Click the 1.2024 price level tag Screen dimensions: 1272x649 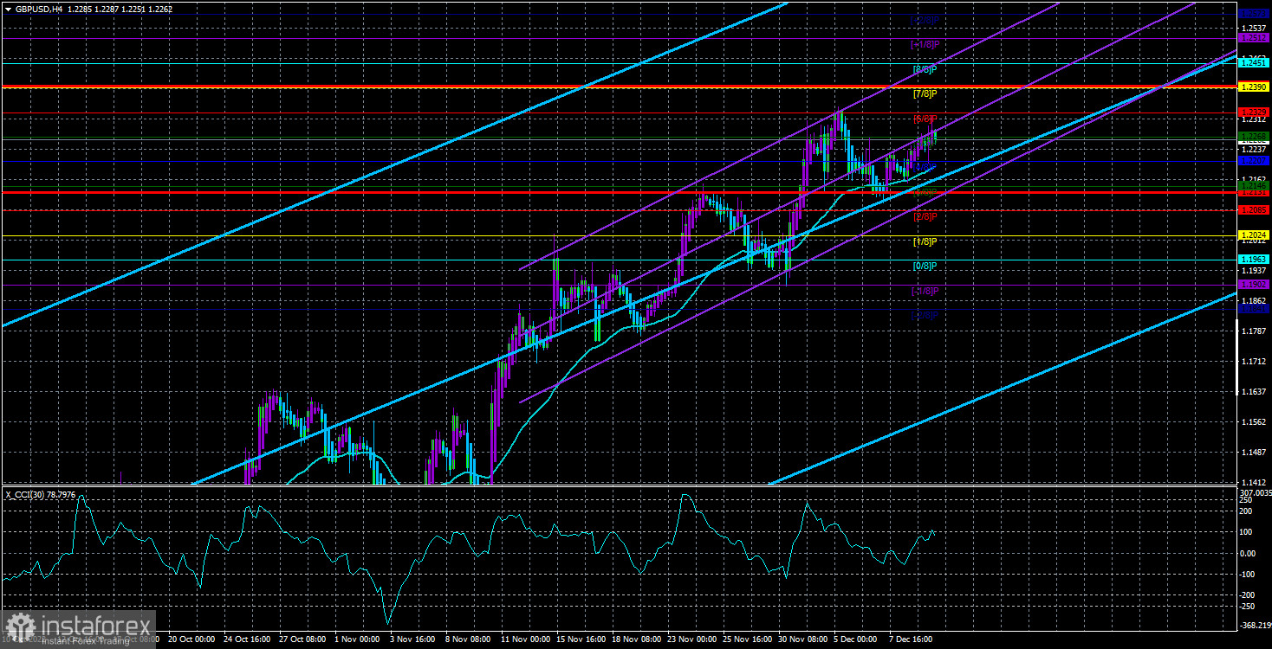[1254, 235]
